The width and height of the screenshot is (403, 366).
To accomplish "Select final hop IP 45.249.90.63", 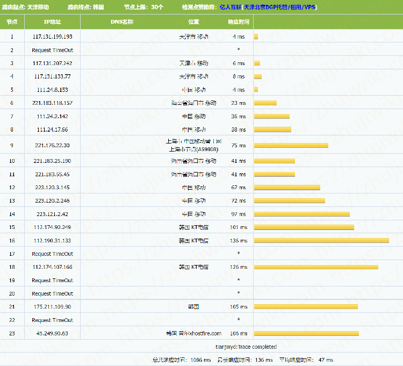I will click(52, 333).
